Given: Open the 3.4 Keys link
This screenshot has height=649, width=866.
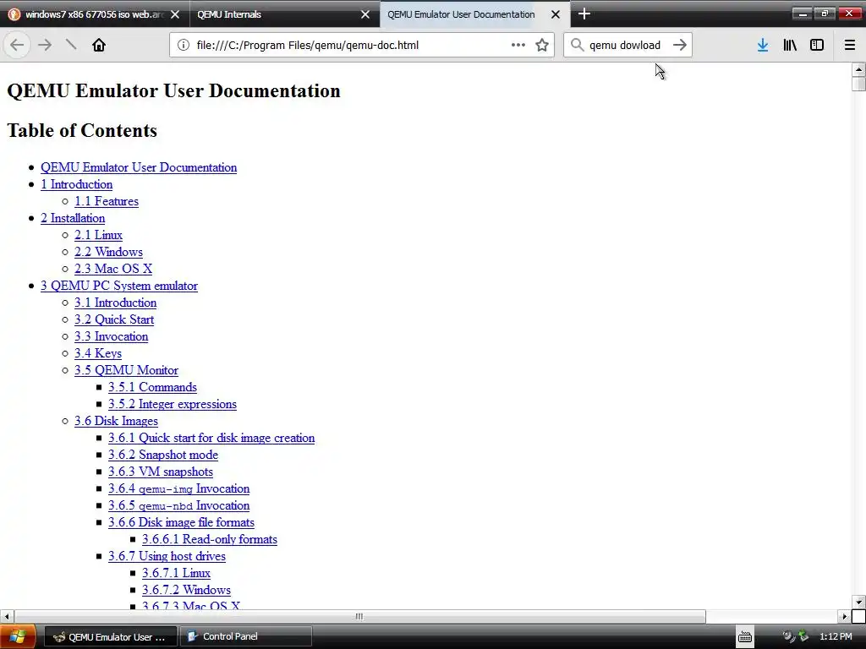Looking at the screenshot, I should click(98, 353).
